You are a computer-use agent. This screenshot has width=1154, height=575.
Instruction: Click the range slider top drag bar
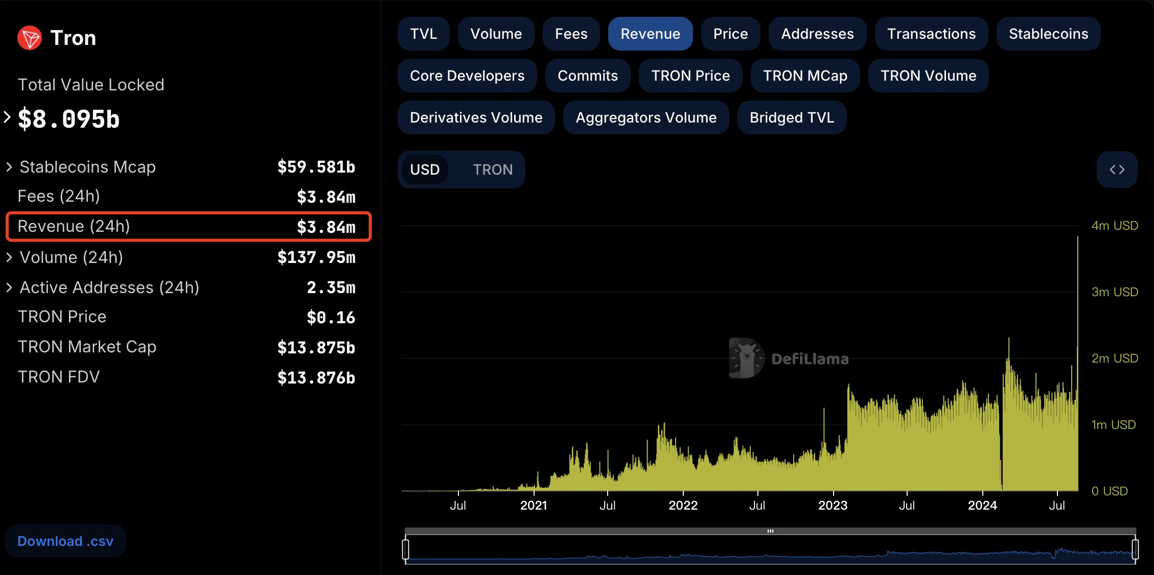click(x=770, y=531)
